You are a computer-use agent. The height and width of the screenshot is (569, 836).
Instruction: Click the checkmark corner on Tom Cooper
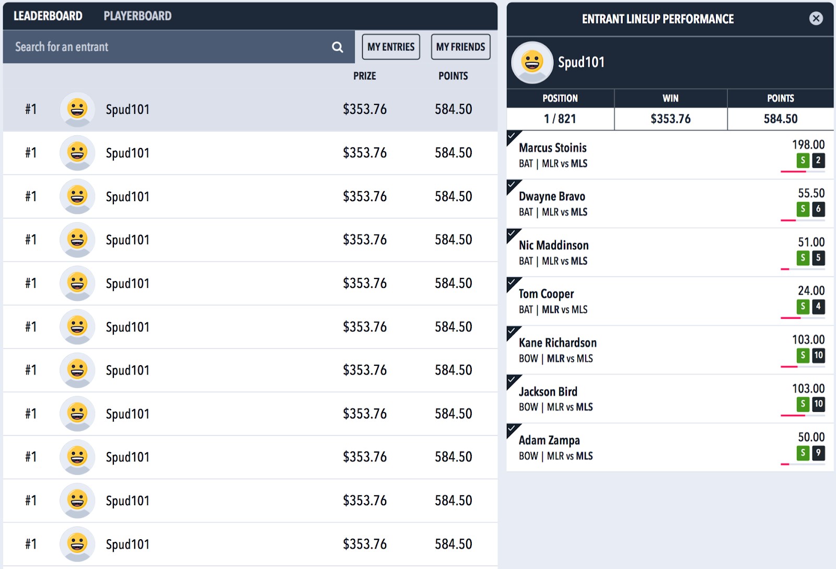coord(513,283)
